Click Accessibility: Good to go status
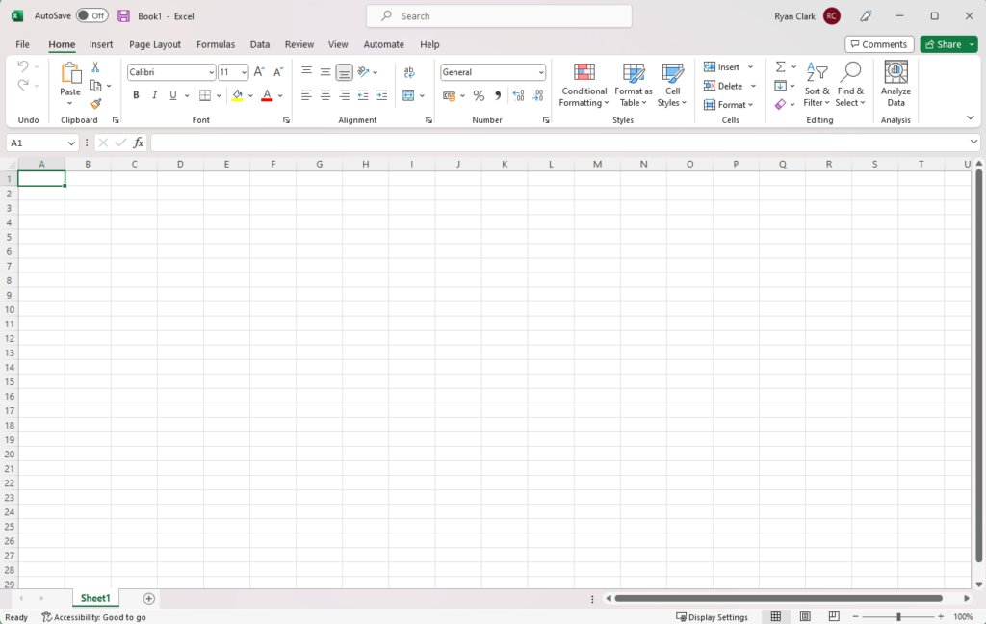Screen dimensions: 986x624 click(x=93, y=617)
